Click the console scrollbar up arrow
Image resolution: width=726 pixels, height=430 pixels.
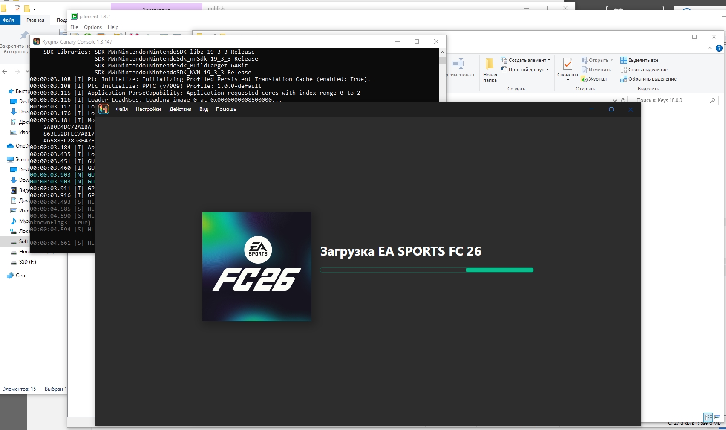(442, 52)
